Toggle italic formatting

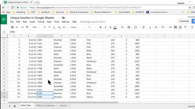click(x=105, y=27)
